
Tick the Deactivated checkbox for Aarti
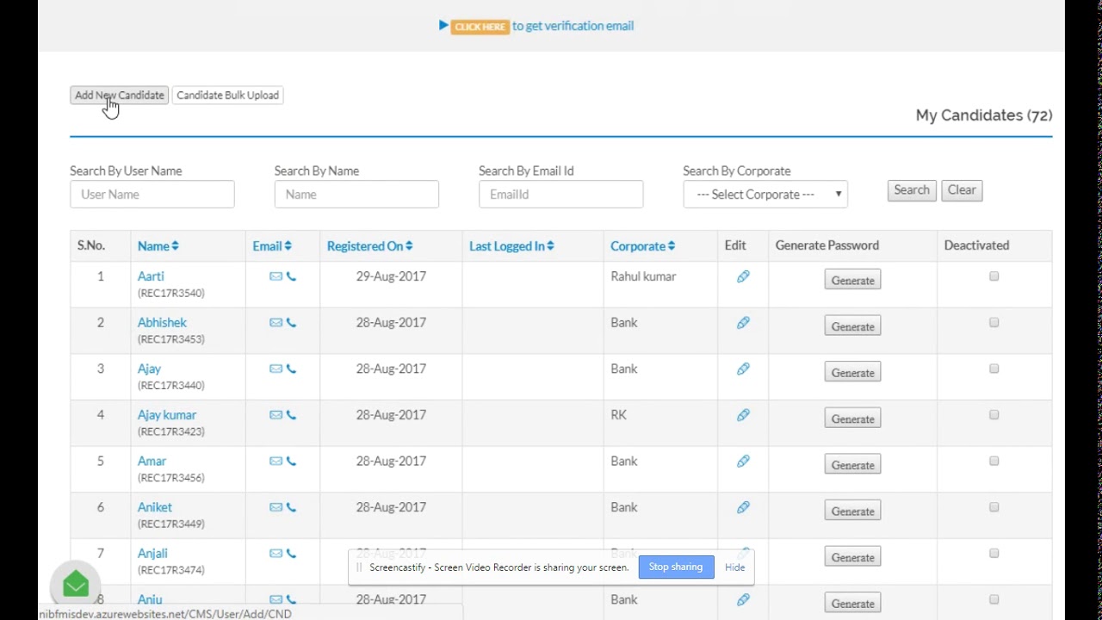(994, 276)
